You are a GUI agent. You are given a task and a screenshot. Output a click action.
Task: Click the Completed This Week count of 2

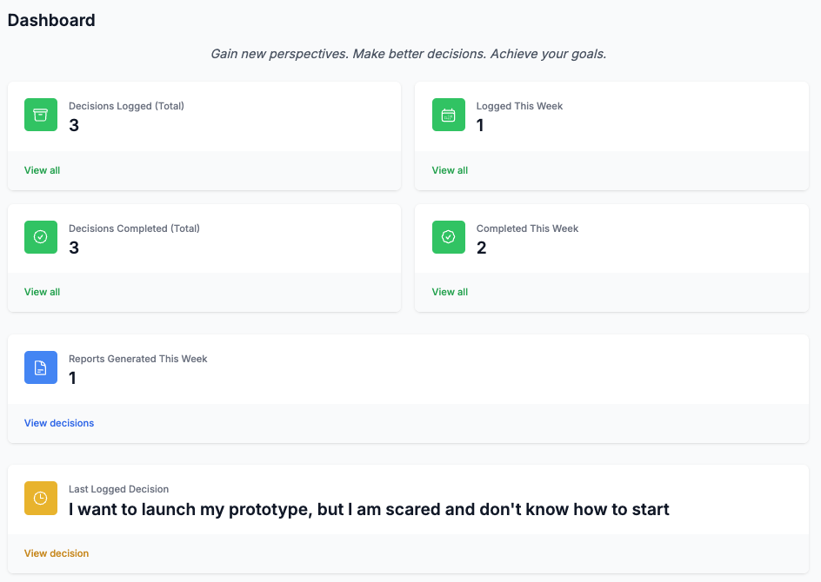[x=481, y=248]
